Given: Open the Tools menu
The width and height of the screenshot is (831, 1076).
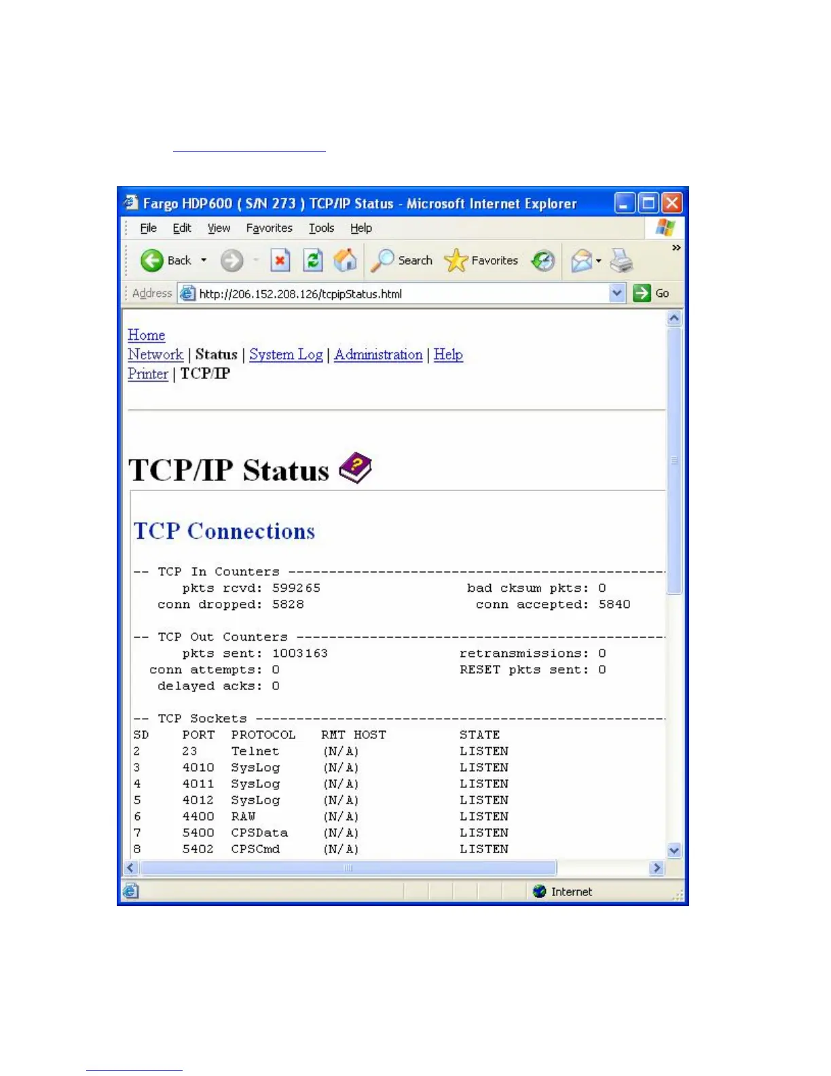Looking at the screenshot, I should [x=321, y=228].
